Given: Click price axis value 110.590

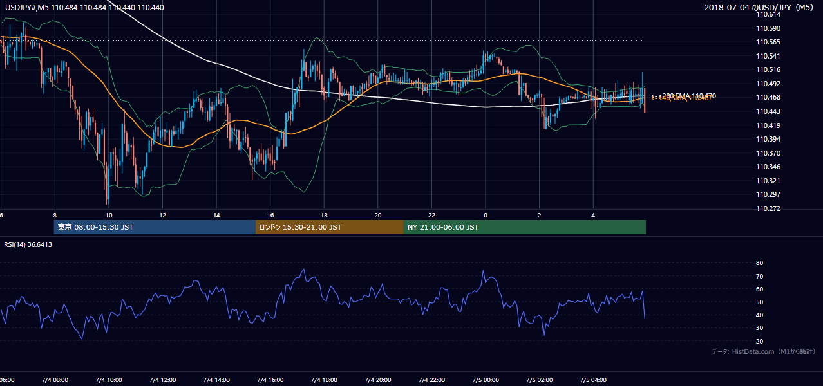Looking at the screenshot, I should tap(768, 28).
